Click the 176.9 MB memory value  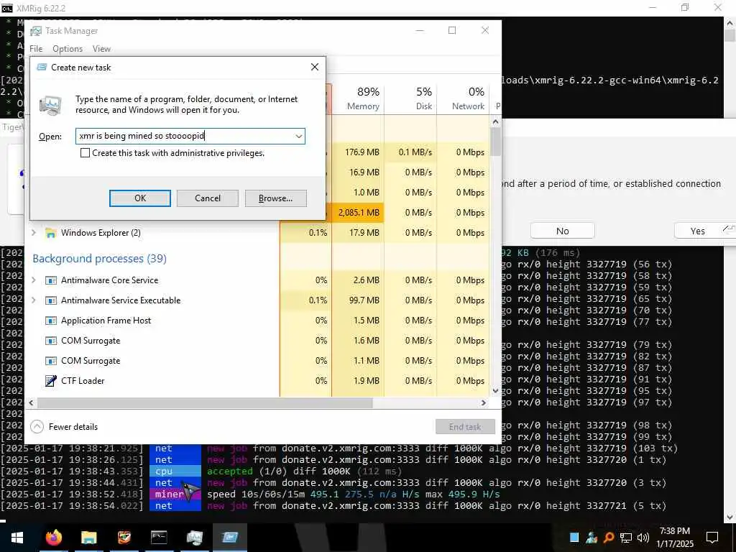[362, 152]
